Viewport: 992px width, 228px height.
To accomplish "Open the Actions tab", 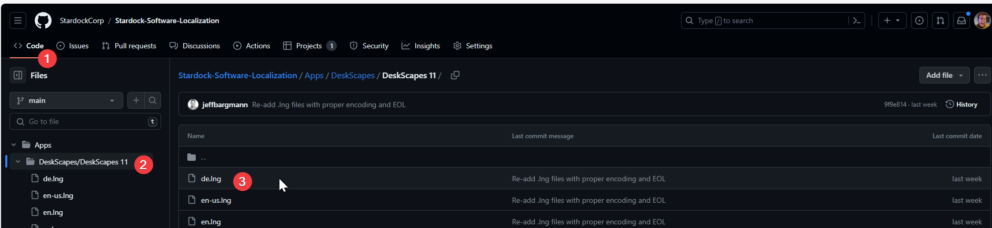I will tap(252, 46).
